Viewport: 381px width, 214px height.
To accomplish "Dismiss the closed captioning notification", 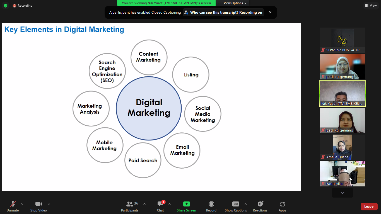I will coord(270,12).
